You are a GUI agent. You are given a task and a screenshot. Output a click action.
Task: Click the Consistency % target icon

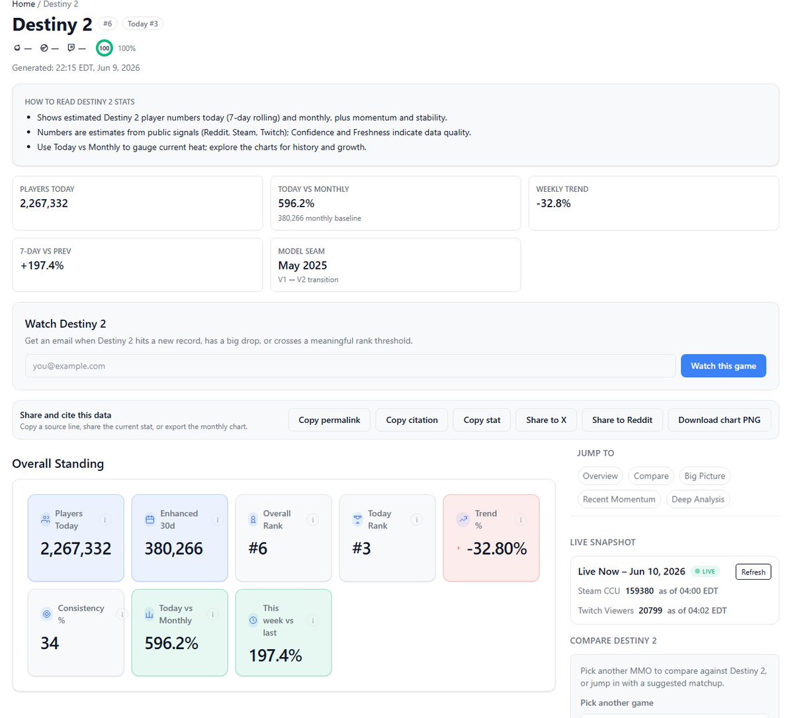pyautogui.click(x=46, y=614)
